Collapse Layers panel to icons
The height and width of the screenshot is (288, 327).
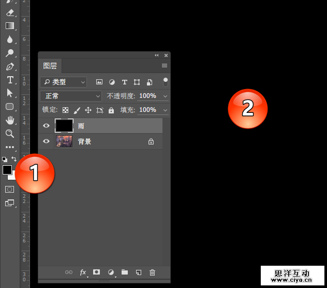tap(157, 55)
